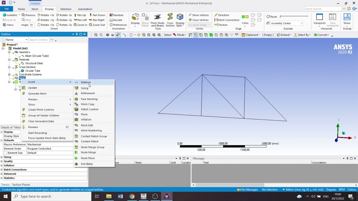Toggle edge Direction display
Screen dimensions: 358x201
click(x=222, y=15)
